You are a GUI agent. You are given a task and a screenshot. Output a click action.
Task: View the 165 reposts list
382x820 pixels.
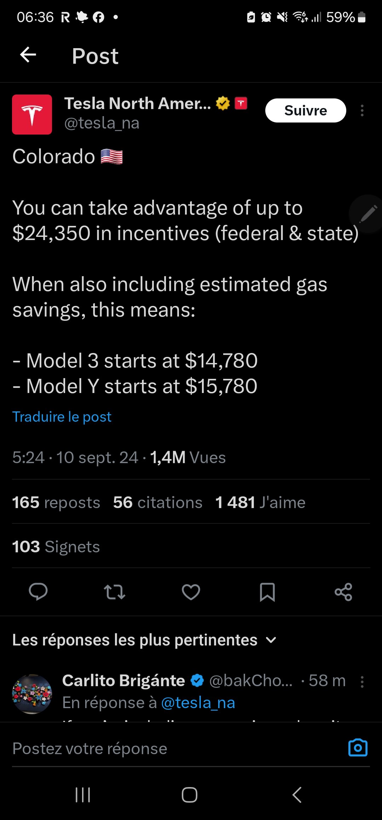[56, 502]
